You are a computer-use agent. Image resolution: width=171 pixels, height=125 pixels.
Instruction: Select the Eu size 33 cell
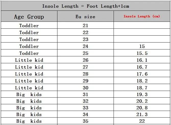click(86, 108)
